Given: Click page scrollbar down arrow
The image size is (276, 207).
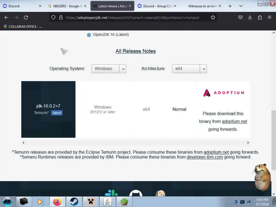Looking at the screenshot, I should 274,194.
